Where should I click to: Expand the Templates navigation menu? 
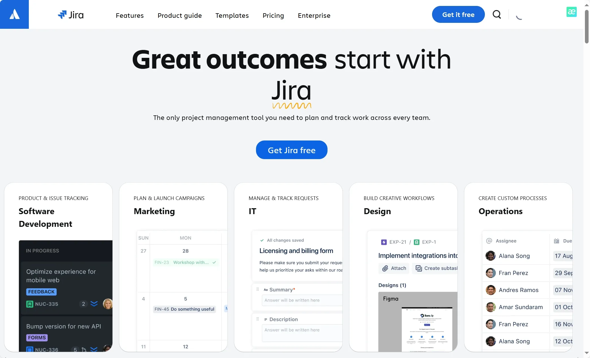(x=232, y=15)
